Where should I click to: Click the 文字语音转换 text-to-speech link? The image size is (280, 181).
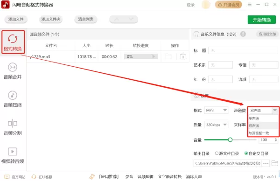(x=170, y=177)
